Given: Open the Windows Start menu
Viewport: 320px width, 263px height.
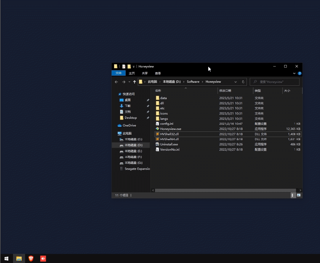Looking at the screenshot, I should tap(6, 259).
